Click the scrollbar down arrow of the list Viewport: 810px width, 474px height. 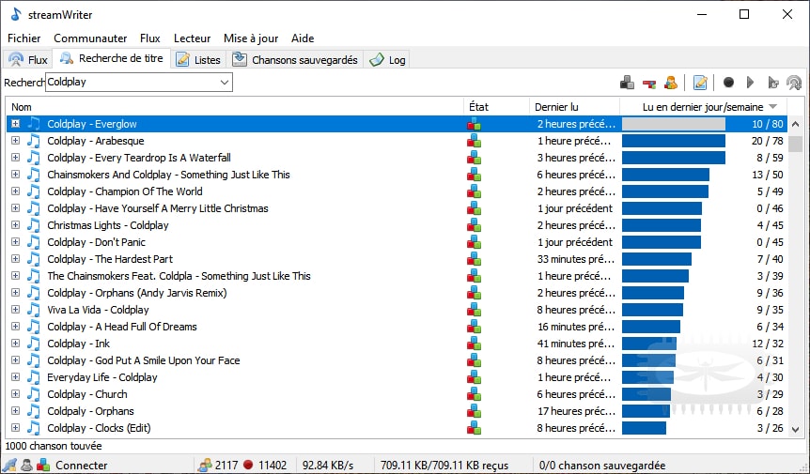[796, 429]
